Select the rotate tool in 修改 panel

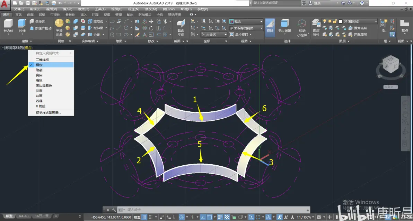click(151, 28)
